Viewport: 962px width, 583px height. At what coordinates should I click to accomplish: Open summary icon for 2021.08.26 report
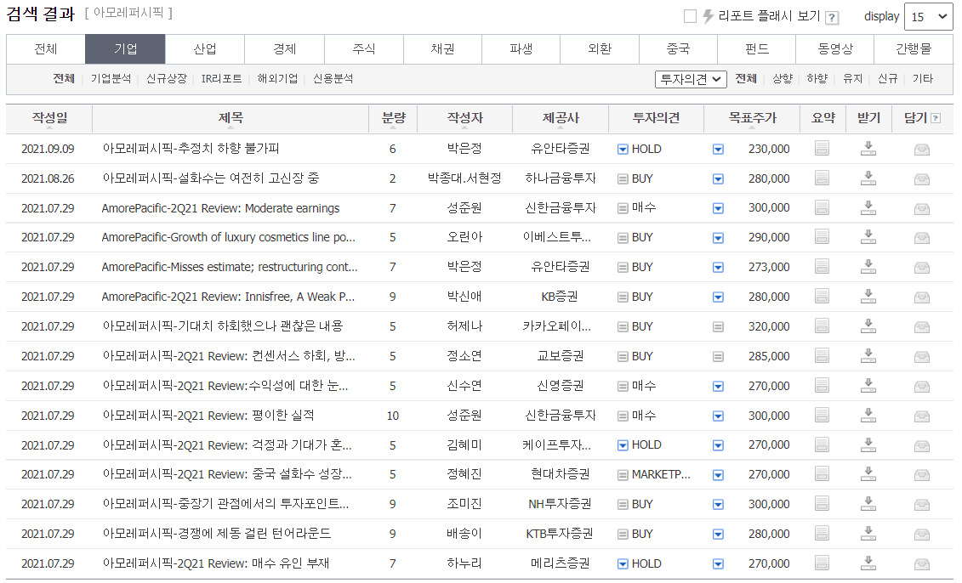pyautogui.click(x=822, y=178)
